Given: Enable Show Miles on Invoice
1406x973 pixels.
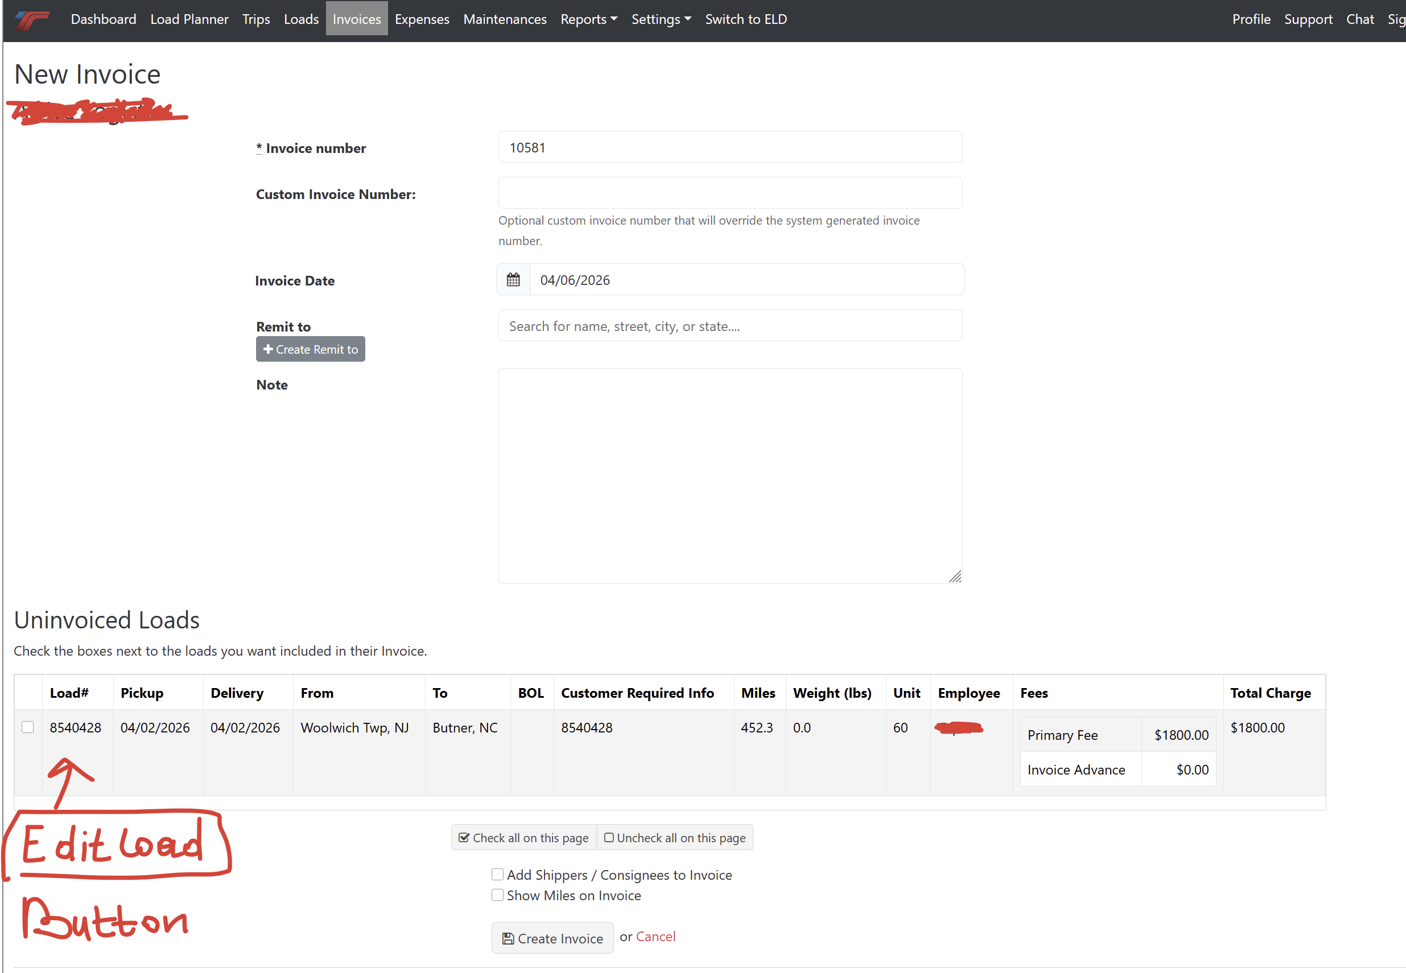Looking at the screenshot, I should pos(498,895).
